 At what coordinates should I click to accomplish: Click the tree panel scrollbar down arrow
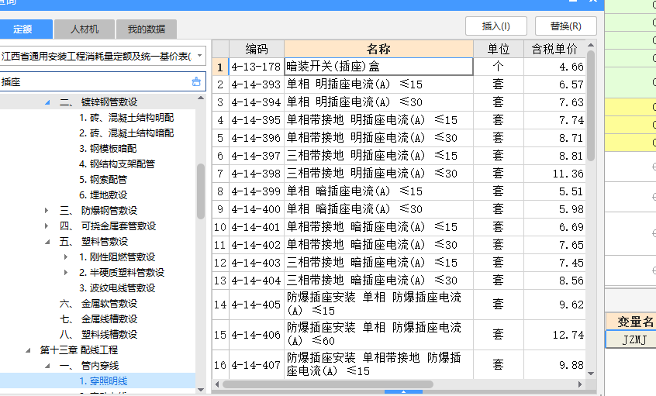coord(200,390)
